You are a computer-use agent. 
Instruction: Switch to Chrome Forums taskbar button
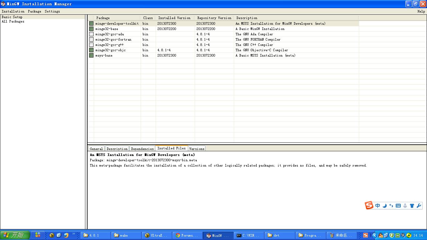coord(188,235)
